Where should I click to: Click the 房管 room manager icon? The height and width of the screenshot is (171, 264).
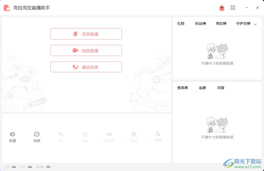158,137
